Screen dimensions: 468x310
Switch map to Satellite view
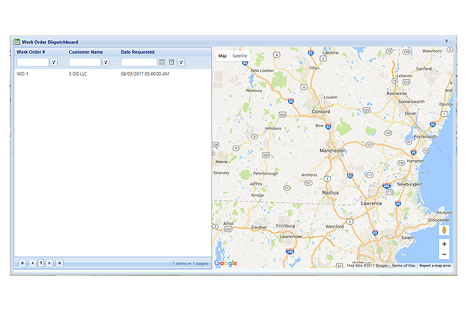click(x=240, y=56)
